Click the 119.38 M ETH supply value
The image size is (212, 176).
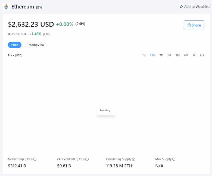(119, 166)
